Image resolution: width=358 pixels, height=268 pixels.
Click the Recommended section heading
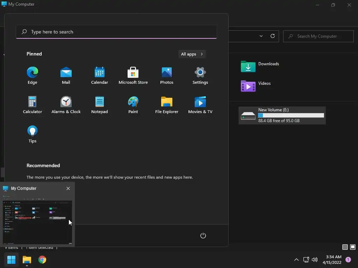43,165
